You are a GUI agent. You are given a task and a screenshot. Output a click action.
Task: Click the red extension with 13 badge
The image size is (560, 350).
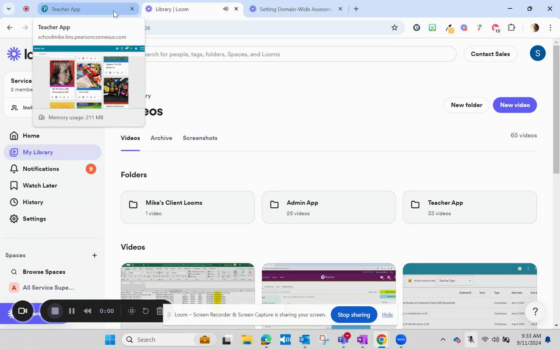coord(496,28)
